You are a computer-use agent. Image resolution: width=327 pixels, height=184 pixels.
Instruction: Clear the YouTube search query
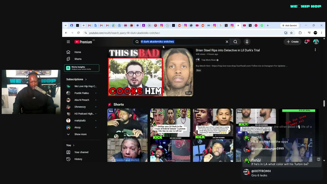227,42
